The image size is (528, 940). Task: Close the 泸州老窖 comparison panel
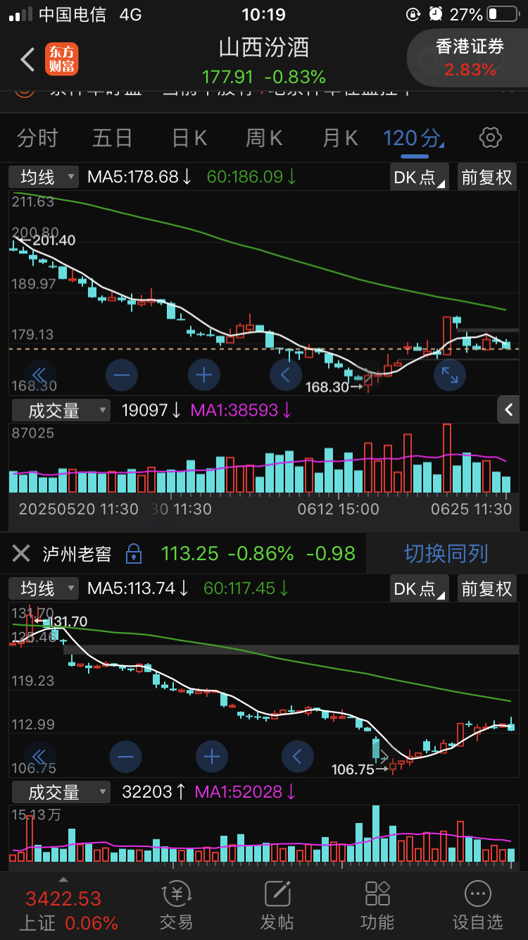pyautogui.click(x=21, y=554)
